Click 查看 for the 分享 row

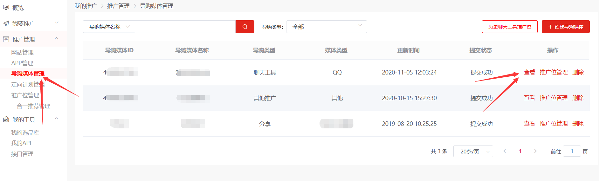pyautogui.click(x=529, y=124)
